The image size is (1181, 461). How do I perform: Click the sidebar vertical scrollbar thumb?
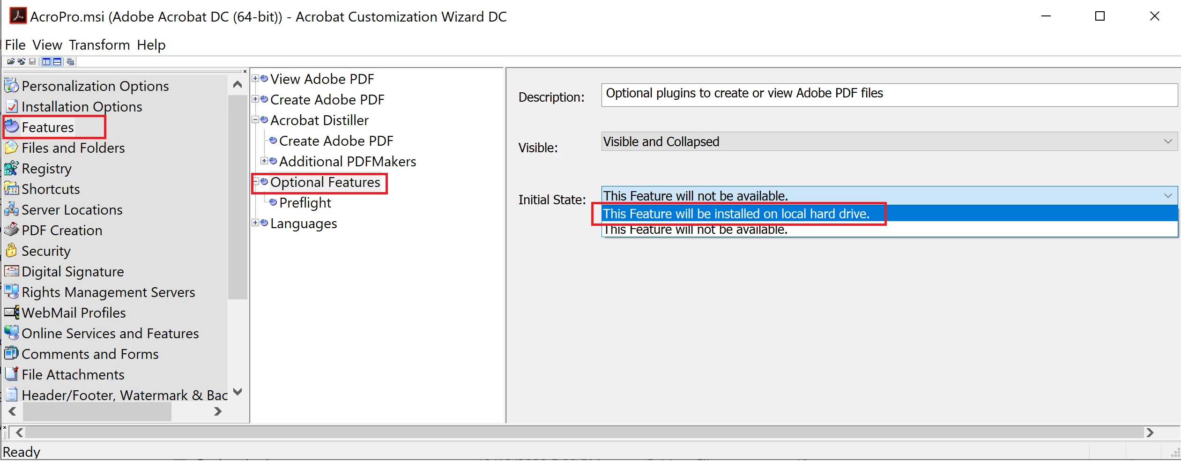coord(238,197)
